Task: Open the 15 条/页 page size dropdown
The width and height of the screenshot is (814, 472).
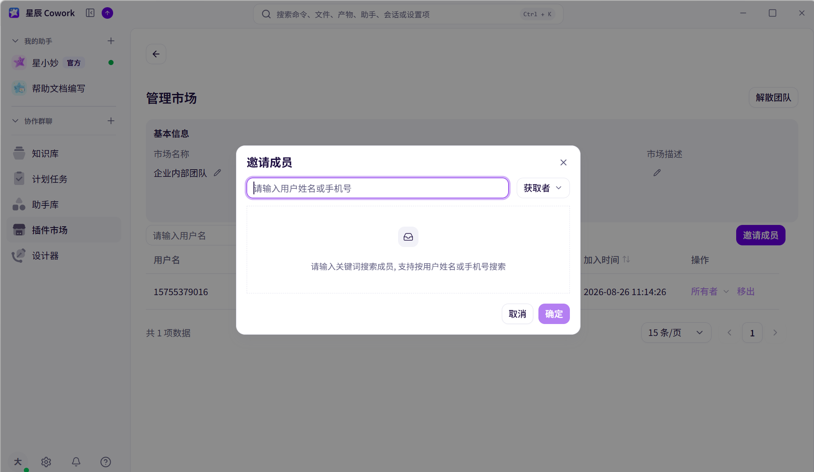Action: click(x=676, y=333)
